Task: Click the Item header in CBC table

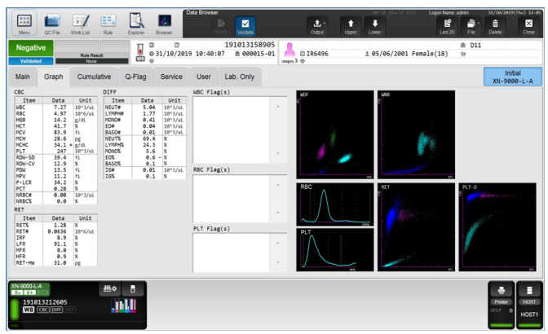Action: (29, 100)
